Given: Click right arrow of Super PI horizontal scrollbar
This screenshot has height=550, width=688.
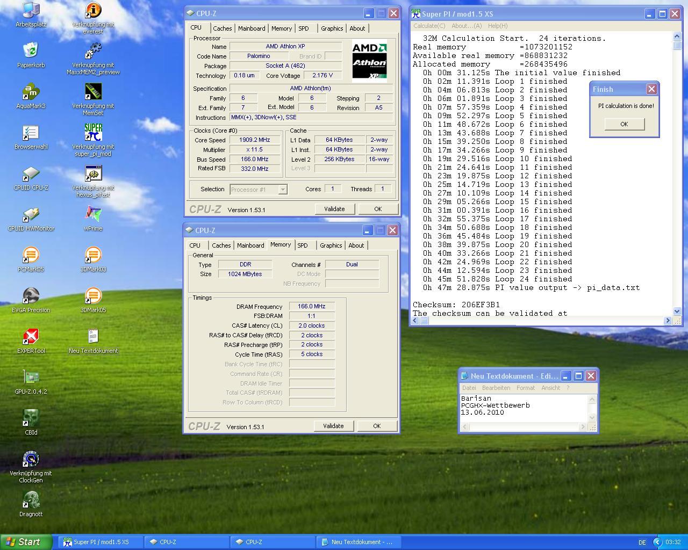Looking at the screenshot, I should coord(668,321).
